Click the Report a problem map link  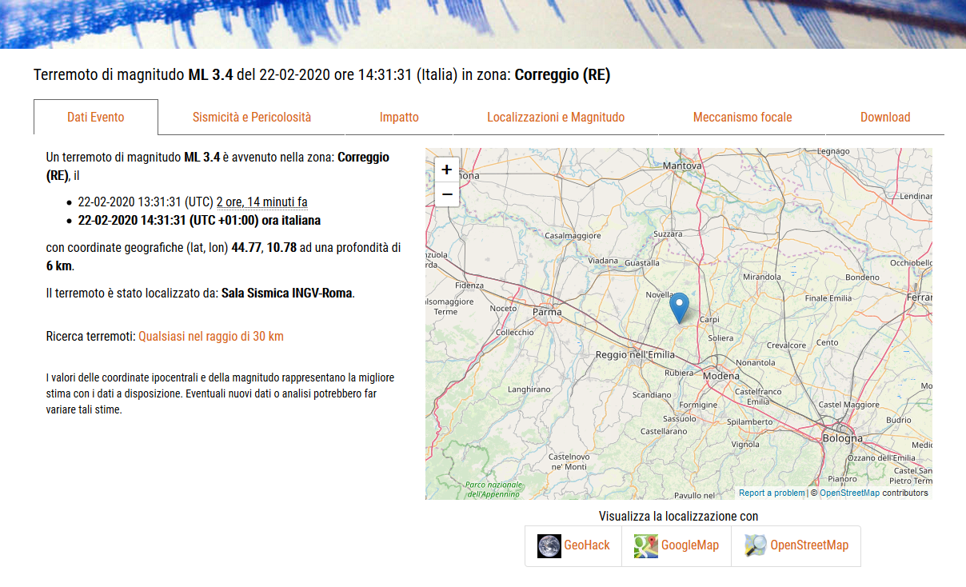[x=772, y=493]
